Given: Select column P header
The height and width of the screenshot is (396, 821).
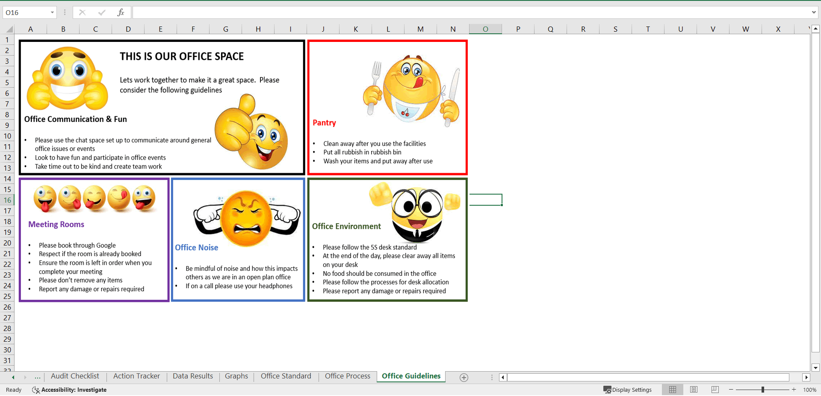Looking at the screenshot, I should (518, 29).
